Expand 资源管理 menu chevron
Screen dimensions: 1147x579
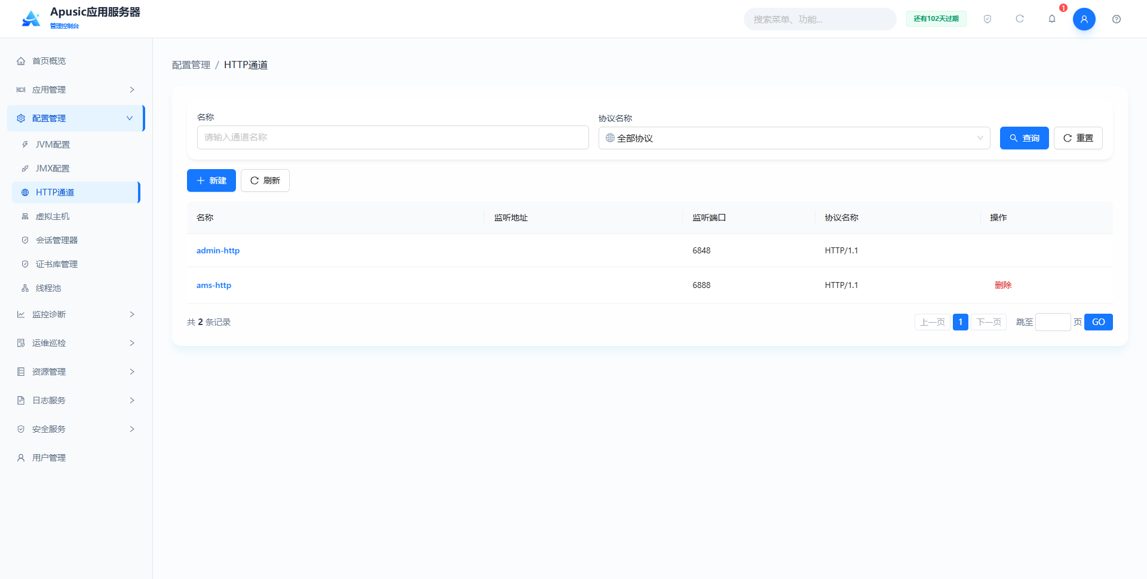click(132, 372)
